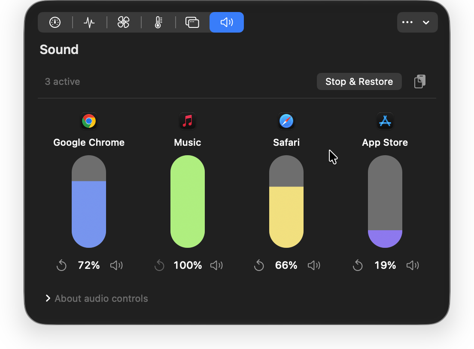Reset Google Chrome volume with the revert arrow

click(x=61, y=265)
